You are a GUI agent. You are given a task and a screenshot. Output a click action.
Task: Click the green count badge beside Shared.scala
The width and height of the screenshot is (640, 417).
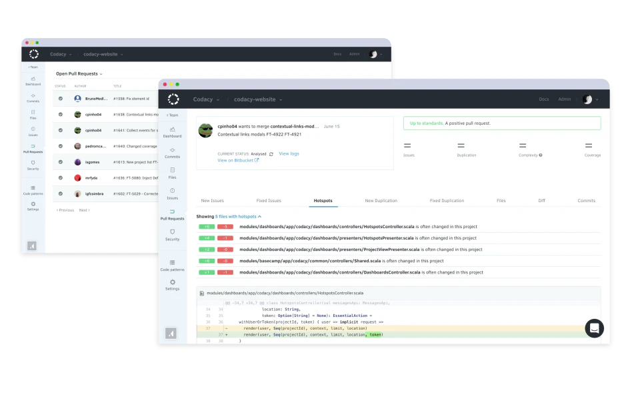[207, 260]
